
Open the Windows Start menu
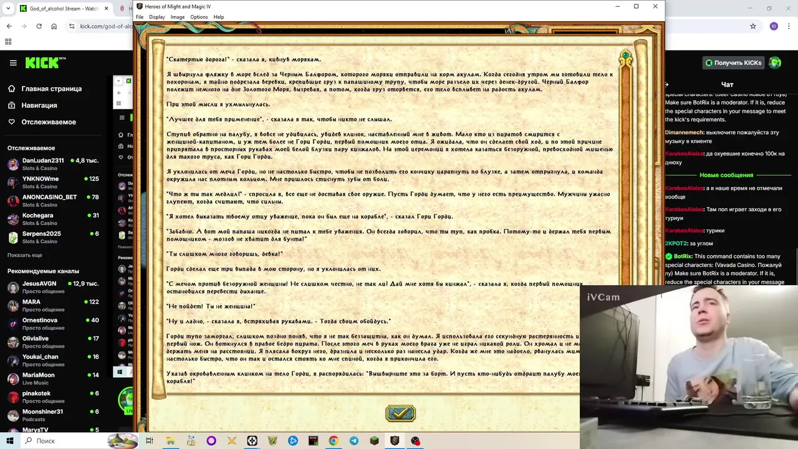point(9,441)
